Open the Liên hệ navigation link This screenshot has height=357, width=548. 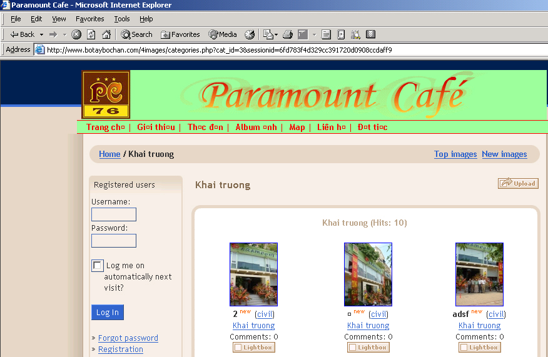(x=332, y=127)
